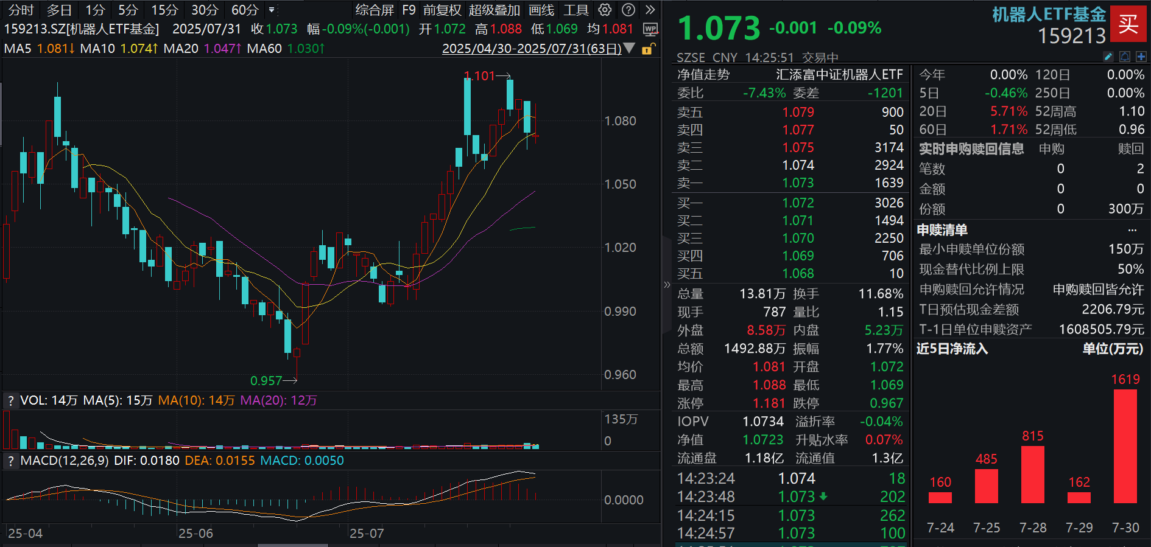
Task: Toggle 前复权 price adjustment
Action: [442, 10]
